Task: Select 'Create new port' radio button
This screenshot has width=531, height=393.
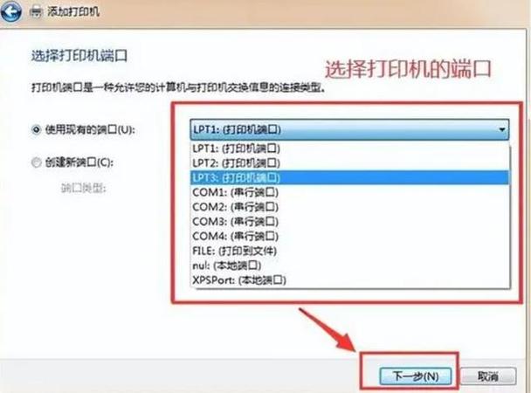Action: 36,162
